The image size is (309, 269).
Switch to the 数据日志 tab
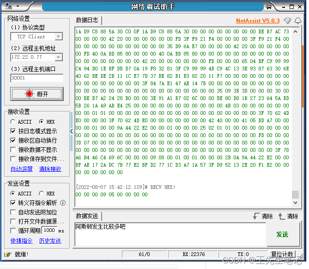[x=87, y=20]
